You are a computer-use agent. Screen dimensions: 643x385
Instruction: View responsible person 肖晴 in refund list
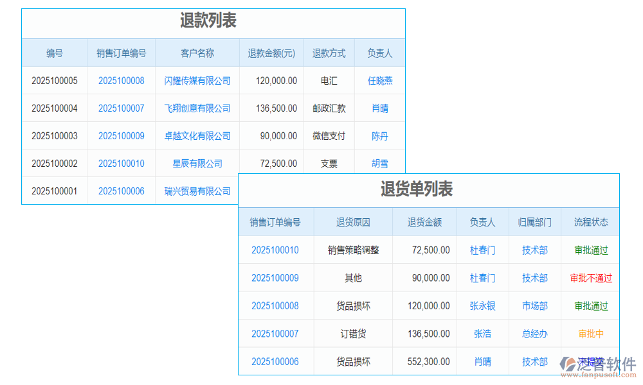click(x=379, y=108)
